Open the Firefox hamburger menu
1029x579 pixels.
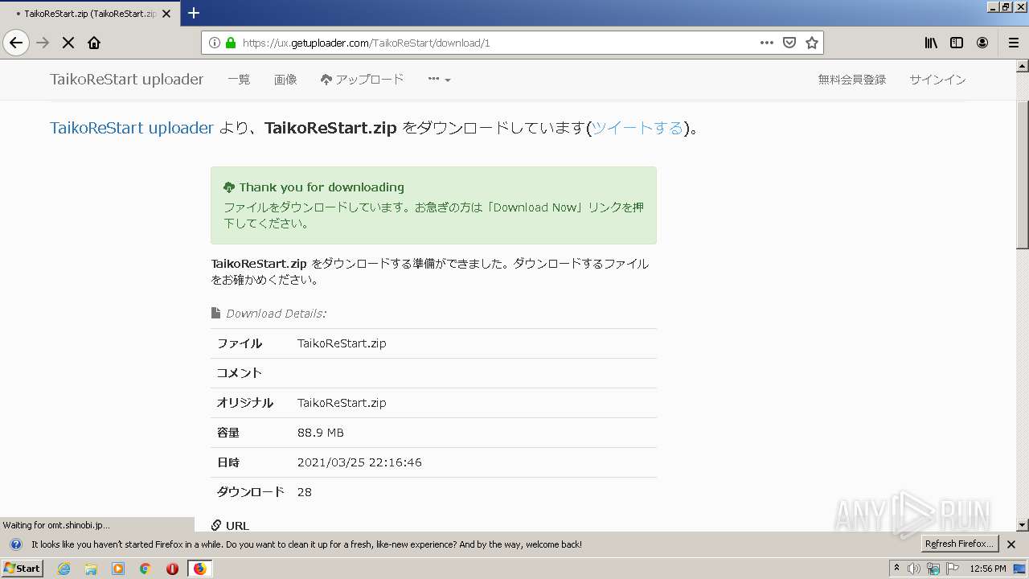pyautogui.click(x=1013, y=43)
